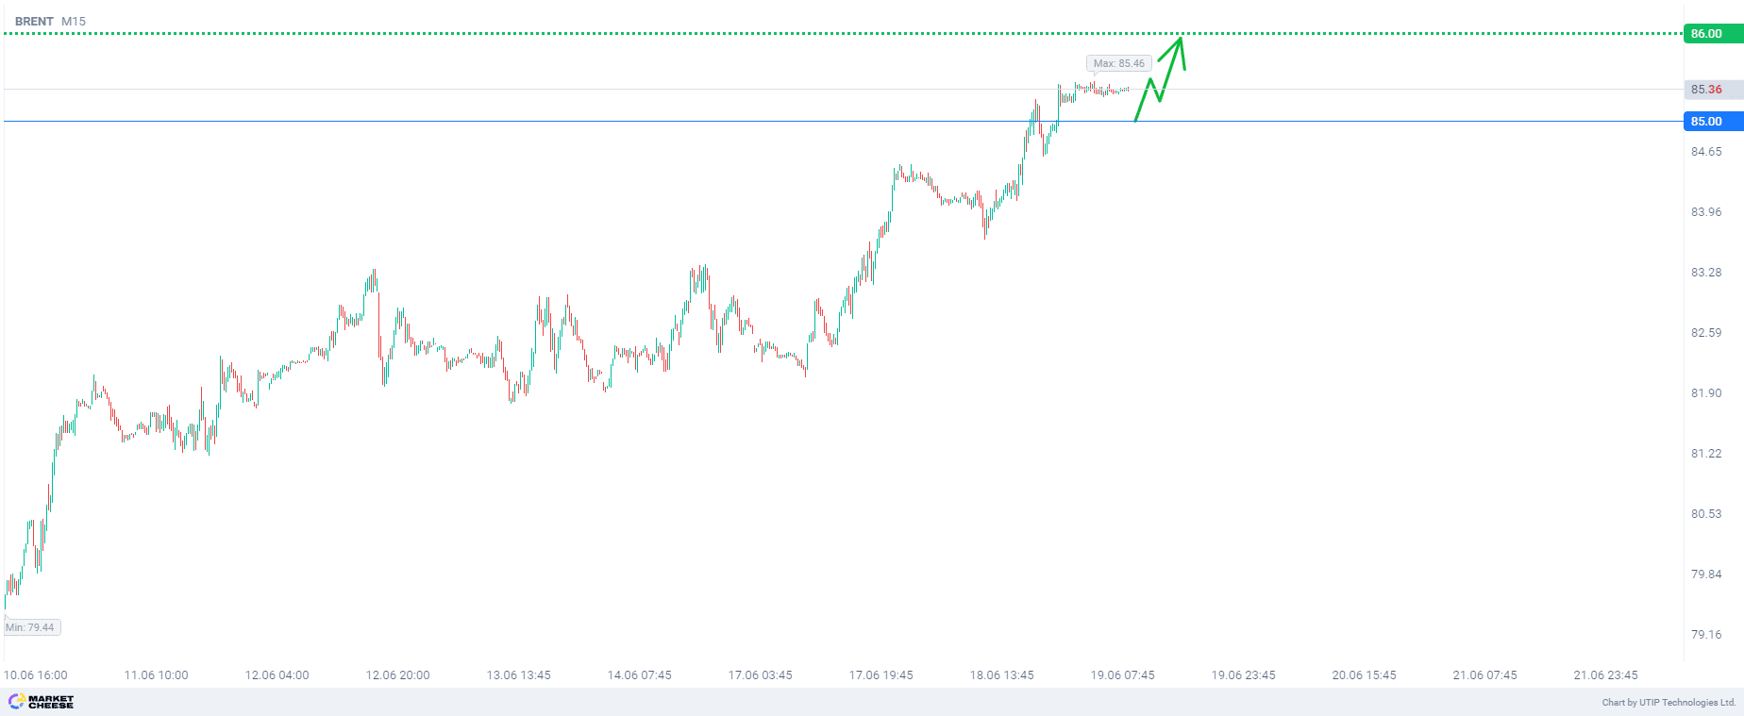The width and height of the screenshot is (1744, 716).
Task: Click time label 12.06 20:00
Action: click(x=398, y=675)
